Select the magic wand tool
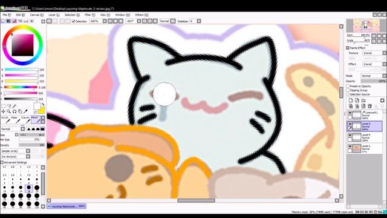This screenshot has width=387, height=218. pyautogui.click(x=15, y=106)
